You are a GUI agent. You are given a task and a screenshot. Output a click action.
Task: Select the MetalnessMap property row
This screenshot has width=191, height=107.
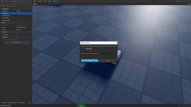pyautogui.click(x=16, y=16)
